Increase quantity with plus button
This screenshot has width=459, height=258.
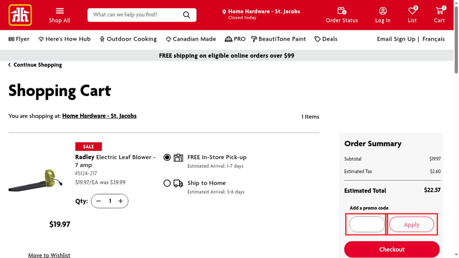(120, 201)
